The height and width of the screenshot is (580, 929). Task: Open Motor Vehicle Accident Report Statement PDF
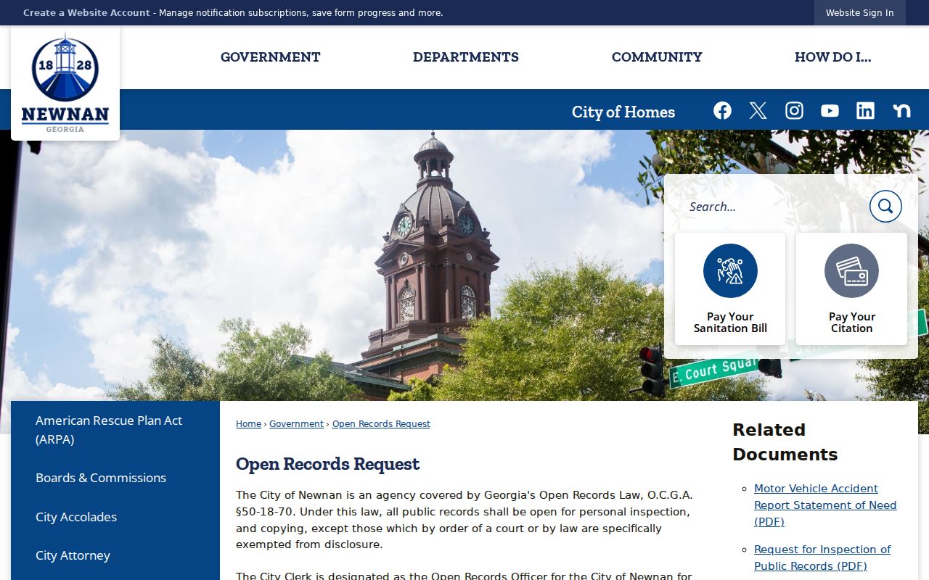[825, 505]
